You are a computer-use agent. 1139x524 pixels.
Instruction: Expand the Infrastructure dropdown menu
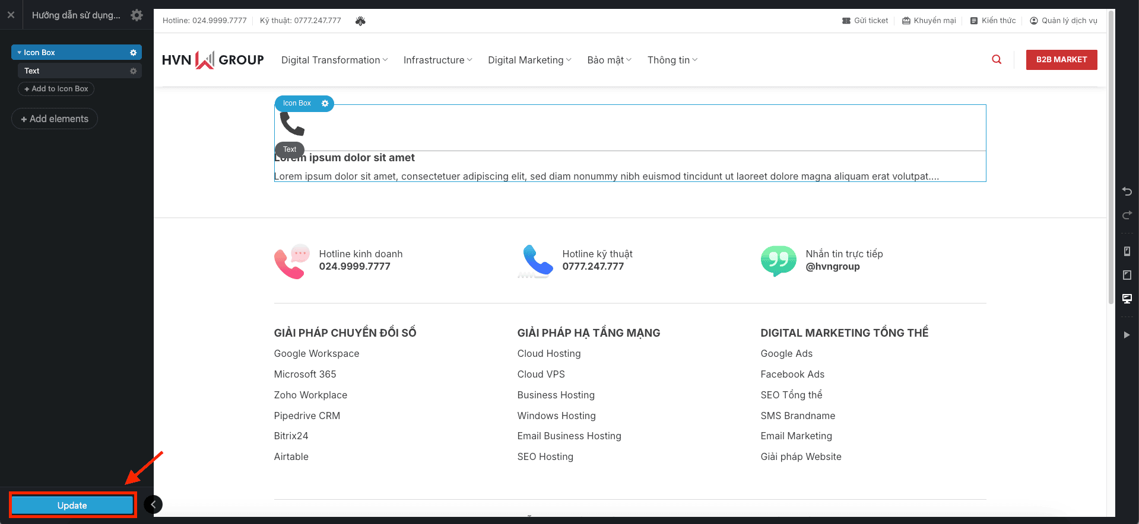[437, 60]
